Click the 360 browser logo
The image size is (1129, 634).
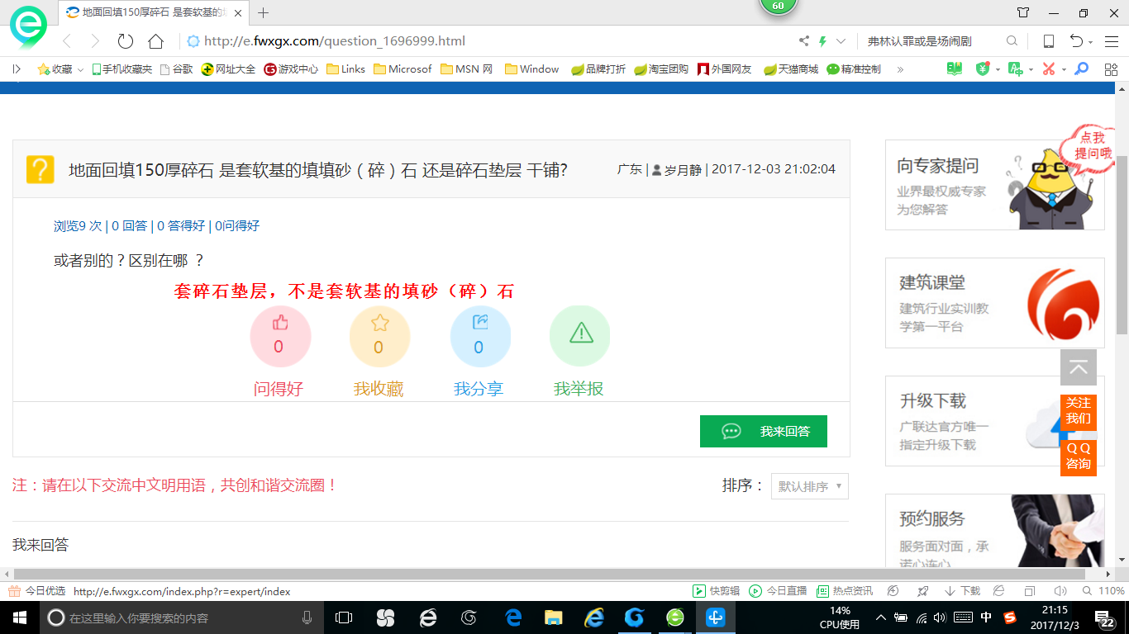28,27
